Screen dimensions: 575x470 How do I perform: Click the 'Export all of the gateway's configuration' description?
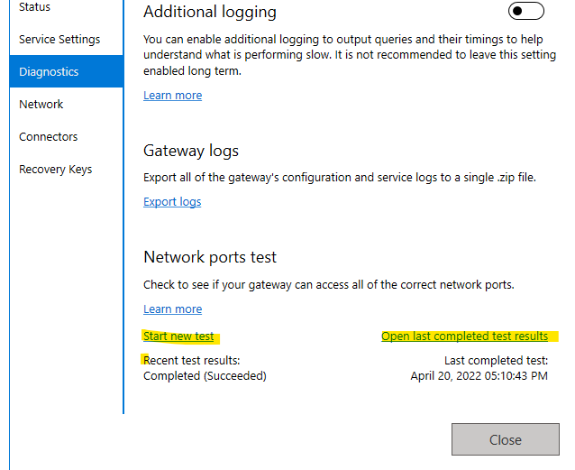(340, 178)
